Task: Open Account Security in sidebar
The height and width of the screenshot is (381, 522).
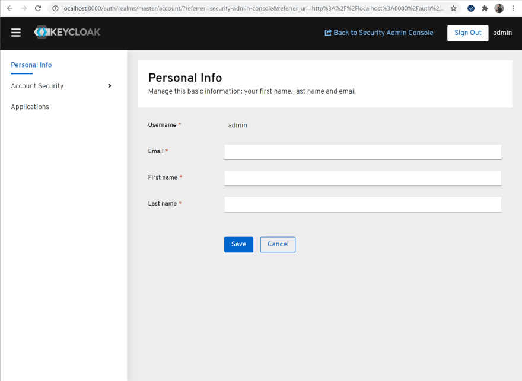Action: (x=37, y=86)
